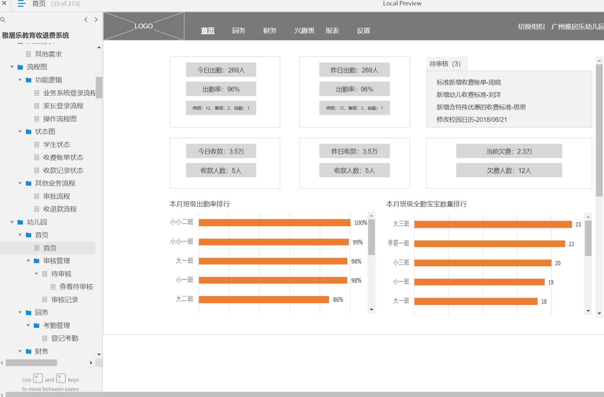Click 当前欠费: 2.3万 stat block
This screenshot has width=604, height=397.
[x=509, y=151]
